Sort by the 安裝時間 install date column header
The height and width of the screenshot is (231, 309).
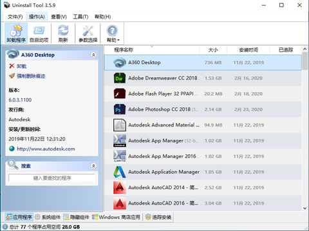click(x=248, y=50)
